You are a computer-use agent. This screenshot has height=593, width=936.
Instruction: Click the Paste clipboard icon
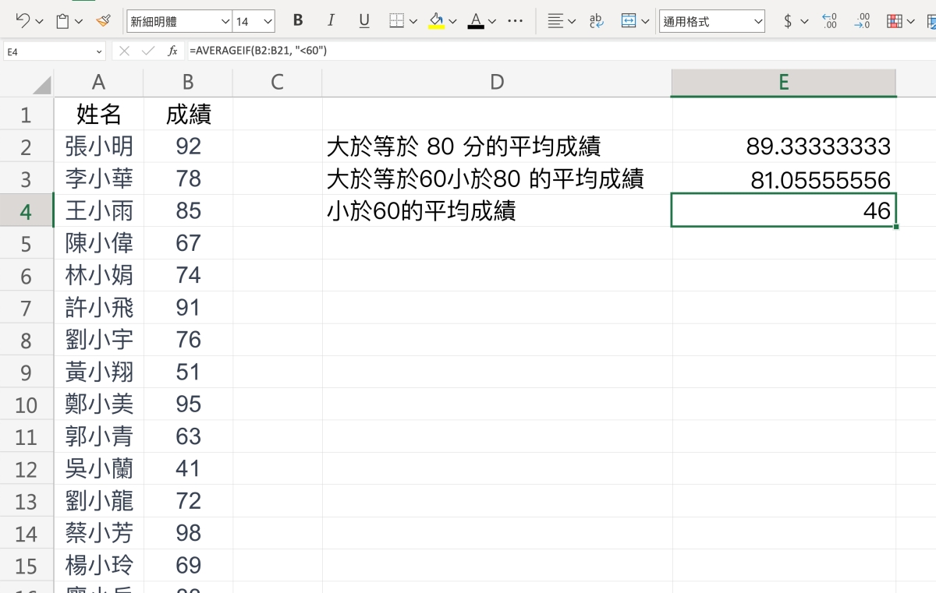tap(63, 21)
